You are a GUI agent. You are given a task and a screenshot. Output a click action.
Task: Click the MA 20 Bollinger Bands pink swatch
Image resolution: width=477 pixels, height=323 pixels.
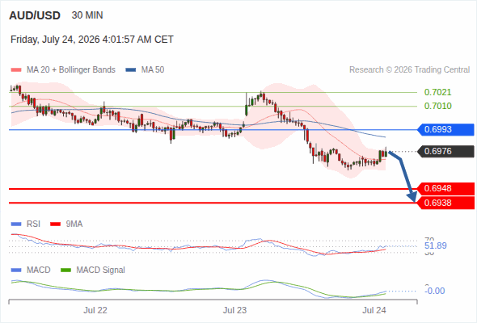click(16, 70)
